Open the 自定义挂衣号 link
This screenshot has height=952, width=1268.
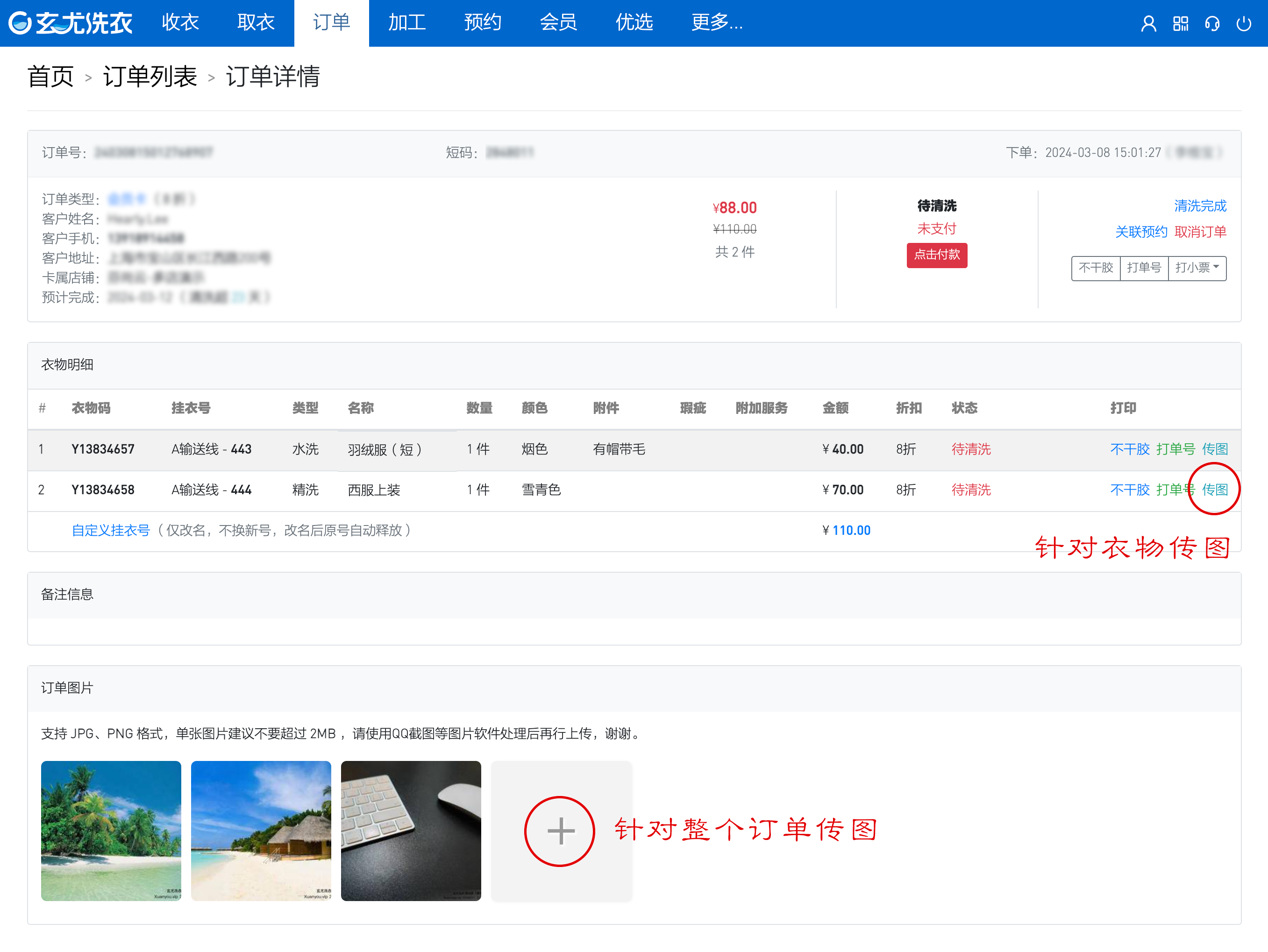click(111, 530)
